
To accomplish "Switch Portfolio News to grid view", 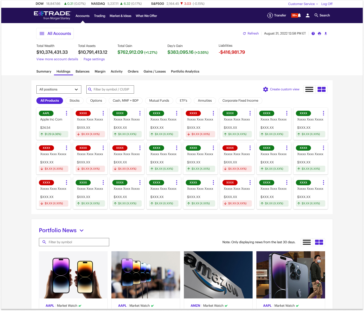I will coord(319,242).
